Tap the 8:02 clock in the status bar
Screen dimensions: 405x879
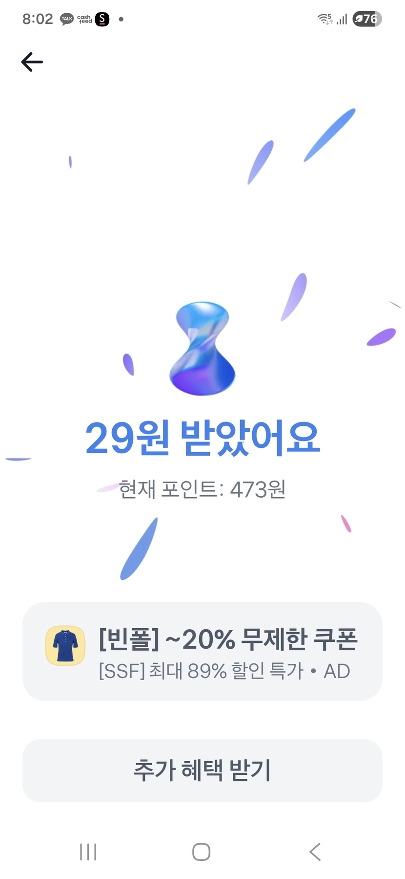point(38,19)
